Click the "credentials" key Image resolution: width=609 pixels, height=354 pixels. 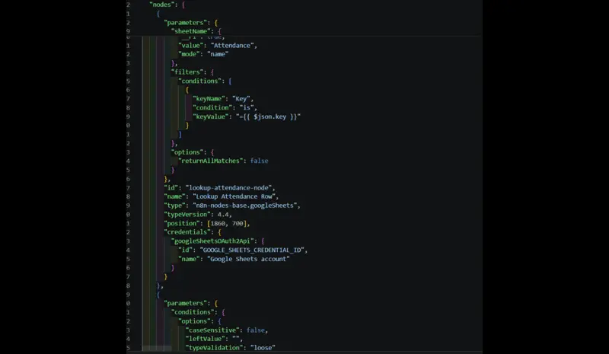[187, 232]
